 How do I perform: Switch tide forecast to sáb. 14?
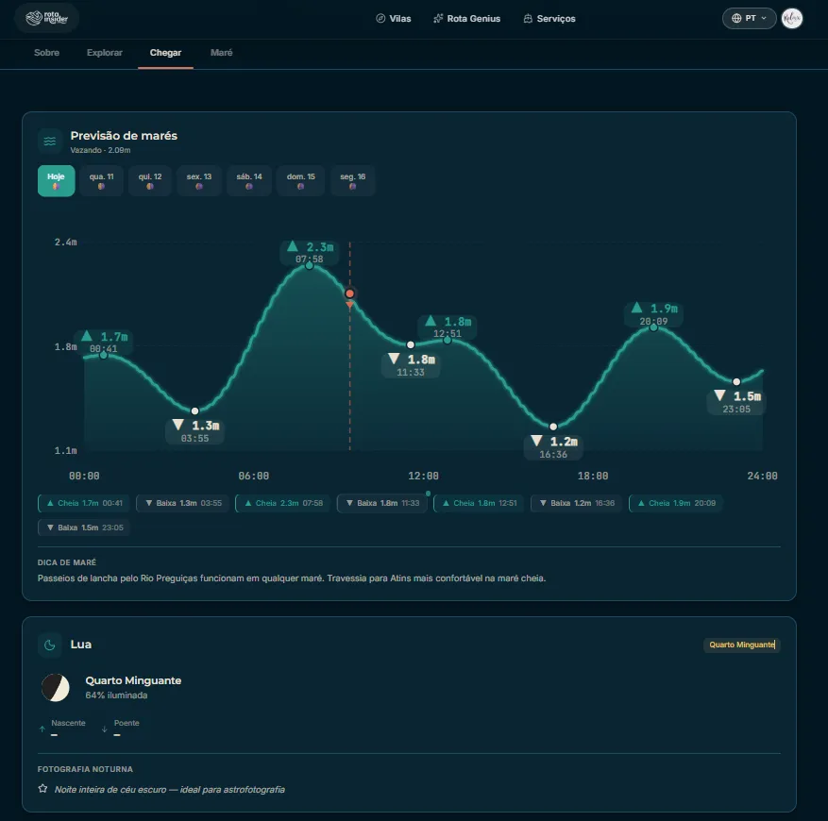pos(249,180)
